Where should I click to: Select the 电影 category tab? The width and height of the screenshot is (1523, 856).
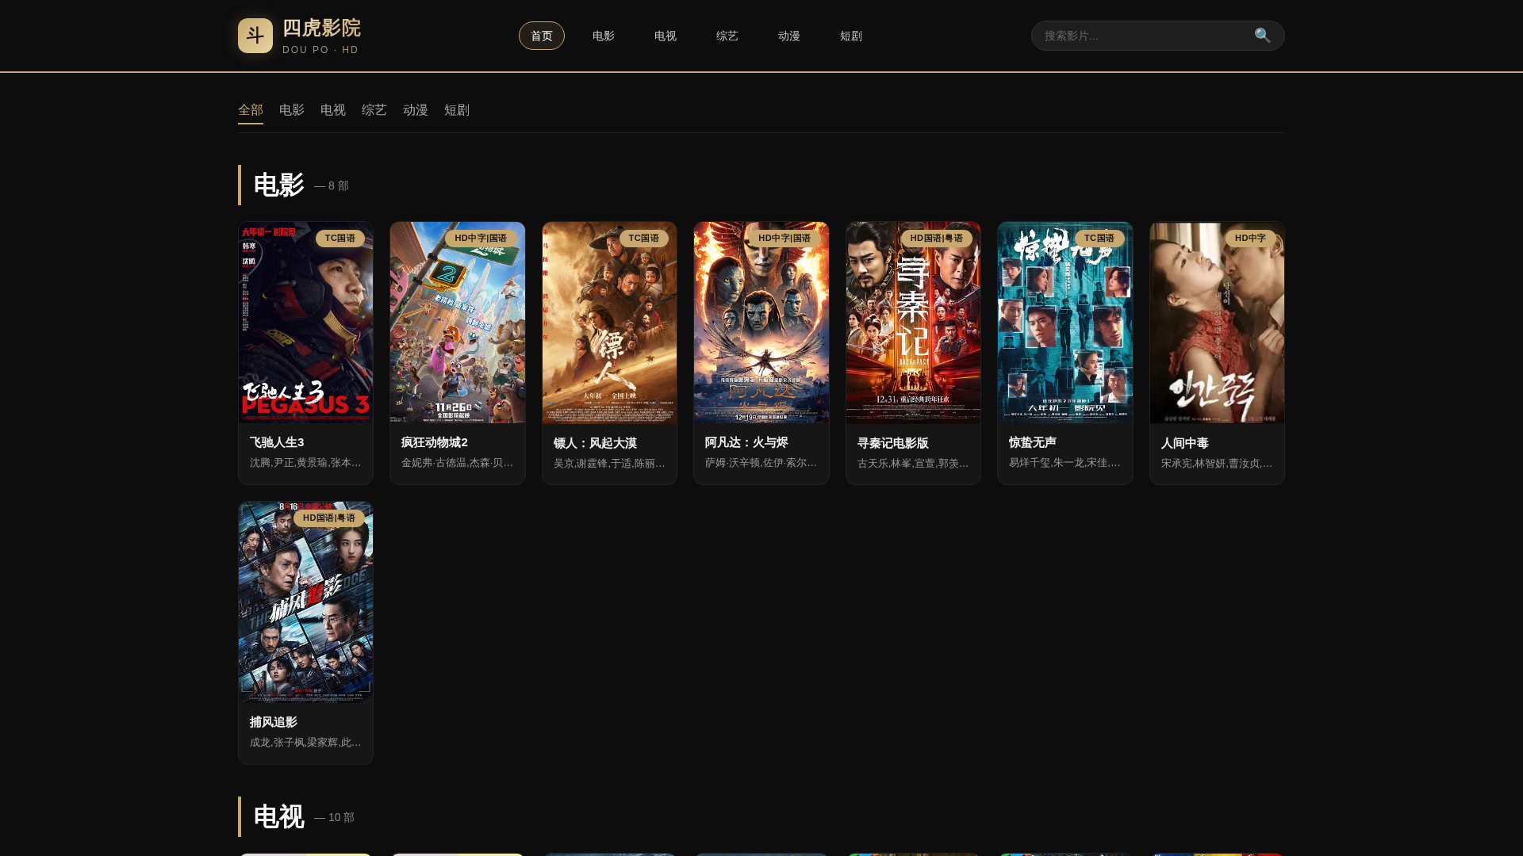292,110
